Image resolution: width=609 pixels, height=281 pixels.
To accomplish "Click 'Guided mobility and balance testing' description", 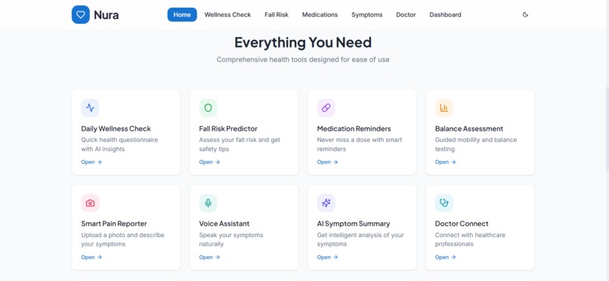I will pos(476,144).
